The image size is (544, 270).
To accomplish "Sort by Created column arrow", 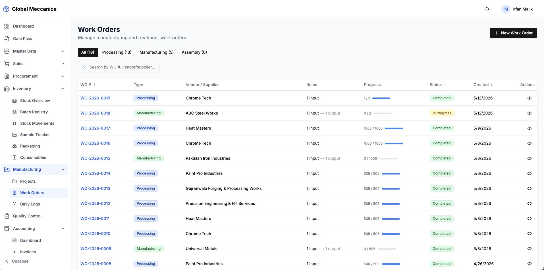I will pyautogui.click(x=492, y=85).
